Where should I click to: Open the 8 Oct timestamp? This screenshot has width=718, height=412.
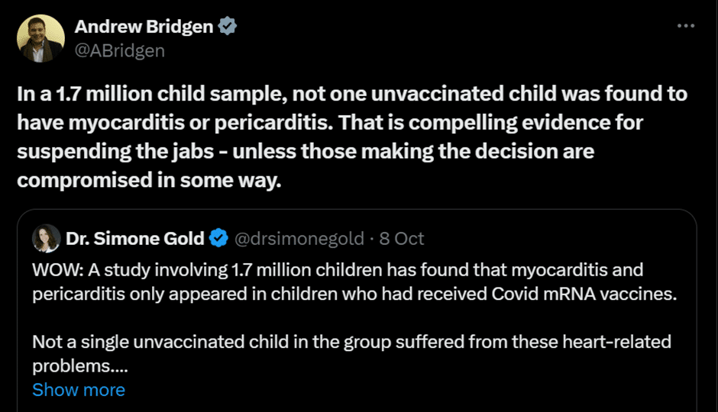pos(402,239)
